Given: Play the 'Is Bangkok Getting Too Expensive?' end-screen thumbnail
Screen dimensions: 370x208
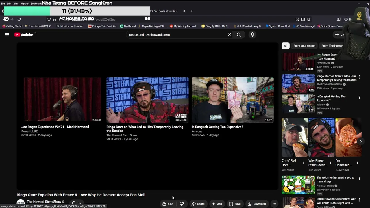Looking at the screenshot, I should click(x=233, y=100).
